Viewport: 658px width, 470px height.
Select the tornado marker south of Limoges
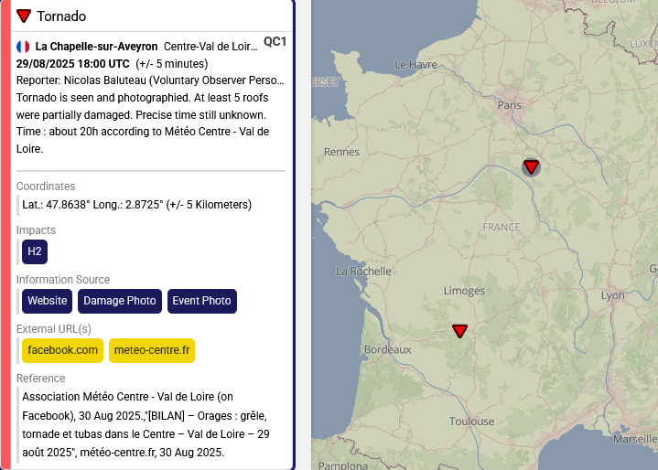click(x=460, y=331)
